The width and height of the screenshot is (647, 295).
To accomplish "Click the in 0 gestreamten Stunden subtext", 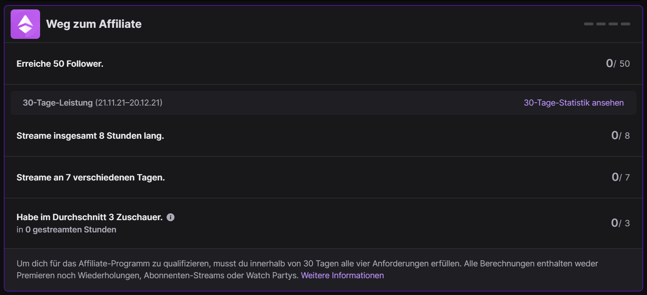I will pyautogui.click(x=66, y=230).
